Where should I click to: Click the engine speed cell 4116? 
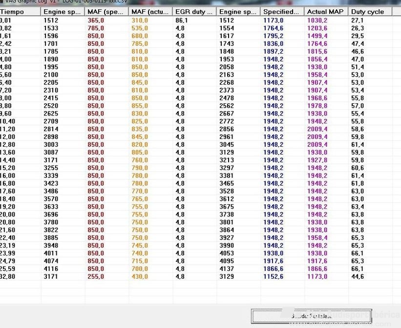pos(50,269)
